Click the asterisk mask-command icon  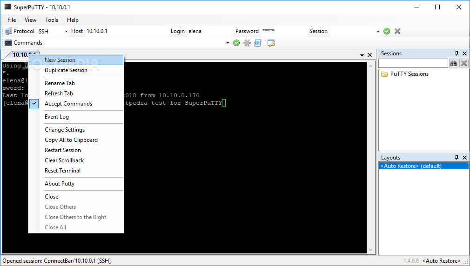pyautogui.click(x=247, y=43)
